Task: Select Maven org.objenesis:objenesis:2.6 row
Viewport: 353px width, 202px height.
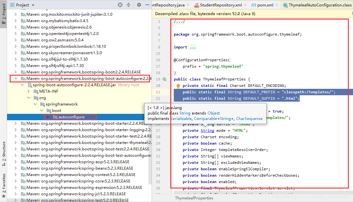Action: click(79, 27)
